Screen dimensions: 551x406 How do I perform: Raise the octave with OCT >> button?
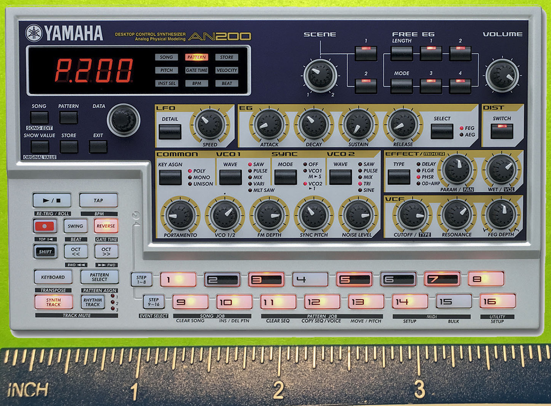click(x=106, y=252)
